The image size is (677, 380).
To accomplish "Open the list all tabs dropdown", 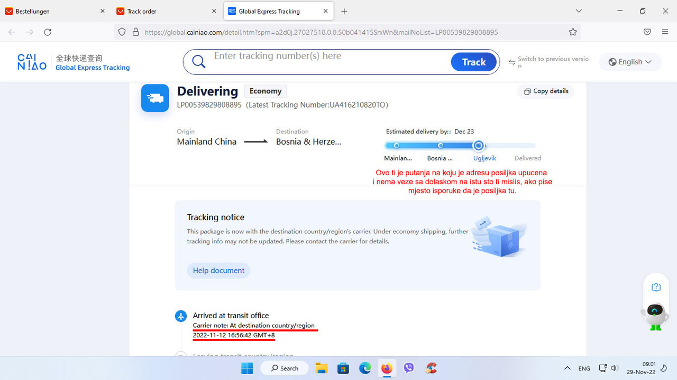I will pos(579,11).
